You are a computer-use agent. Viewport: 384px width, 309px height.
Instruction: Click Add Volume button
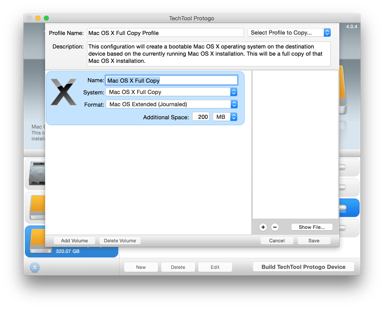74,241
